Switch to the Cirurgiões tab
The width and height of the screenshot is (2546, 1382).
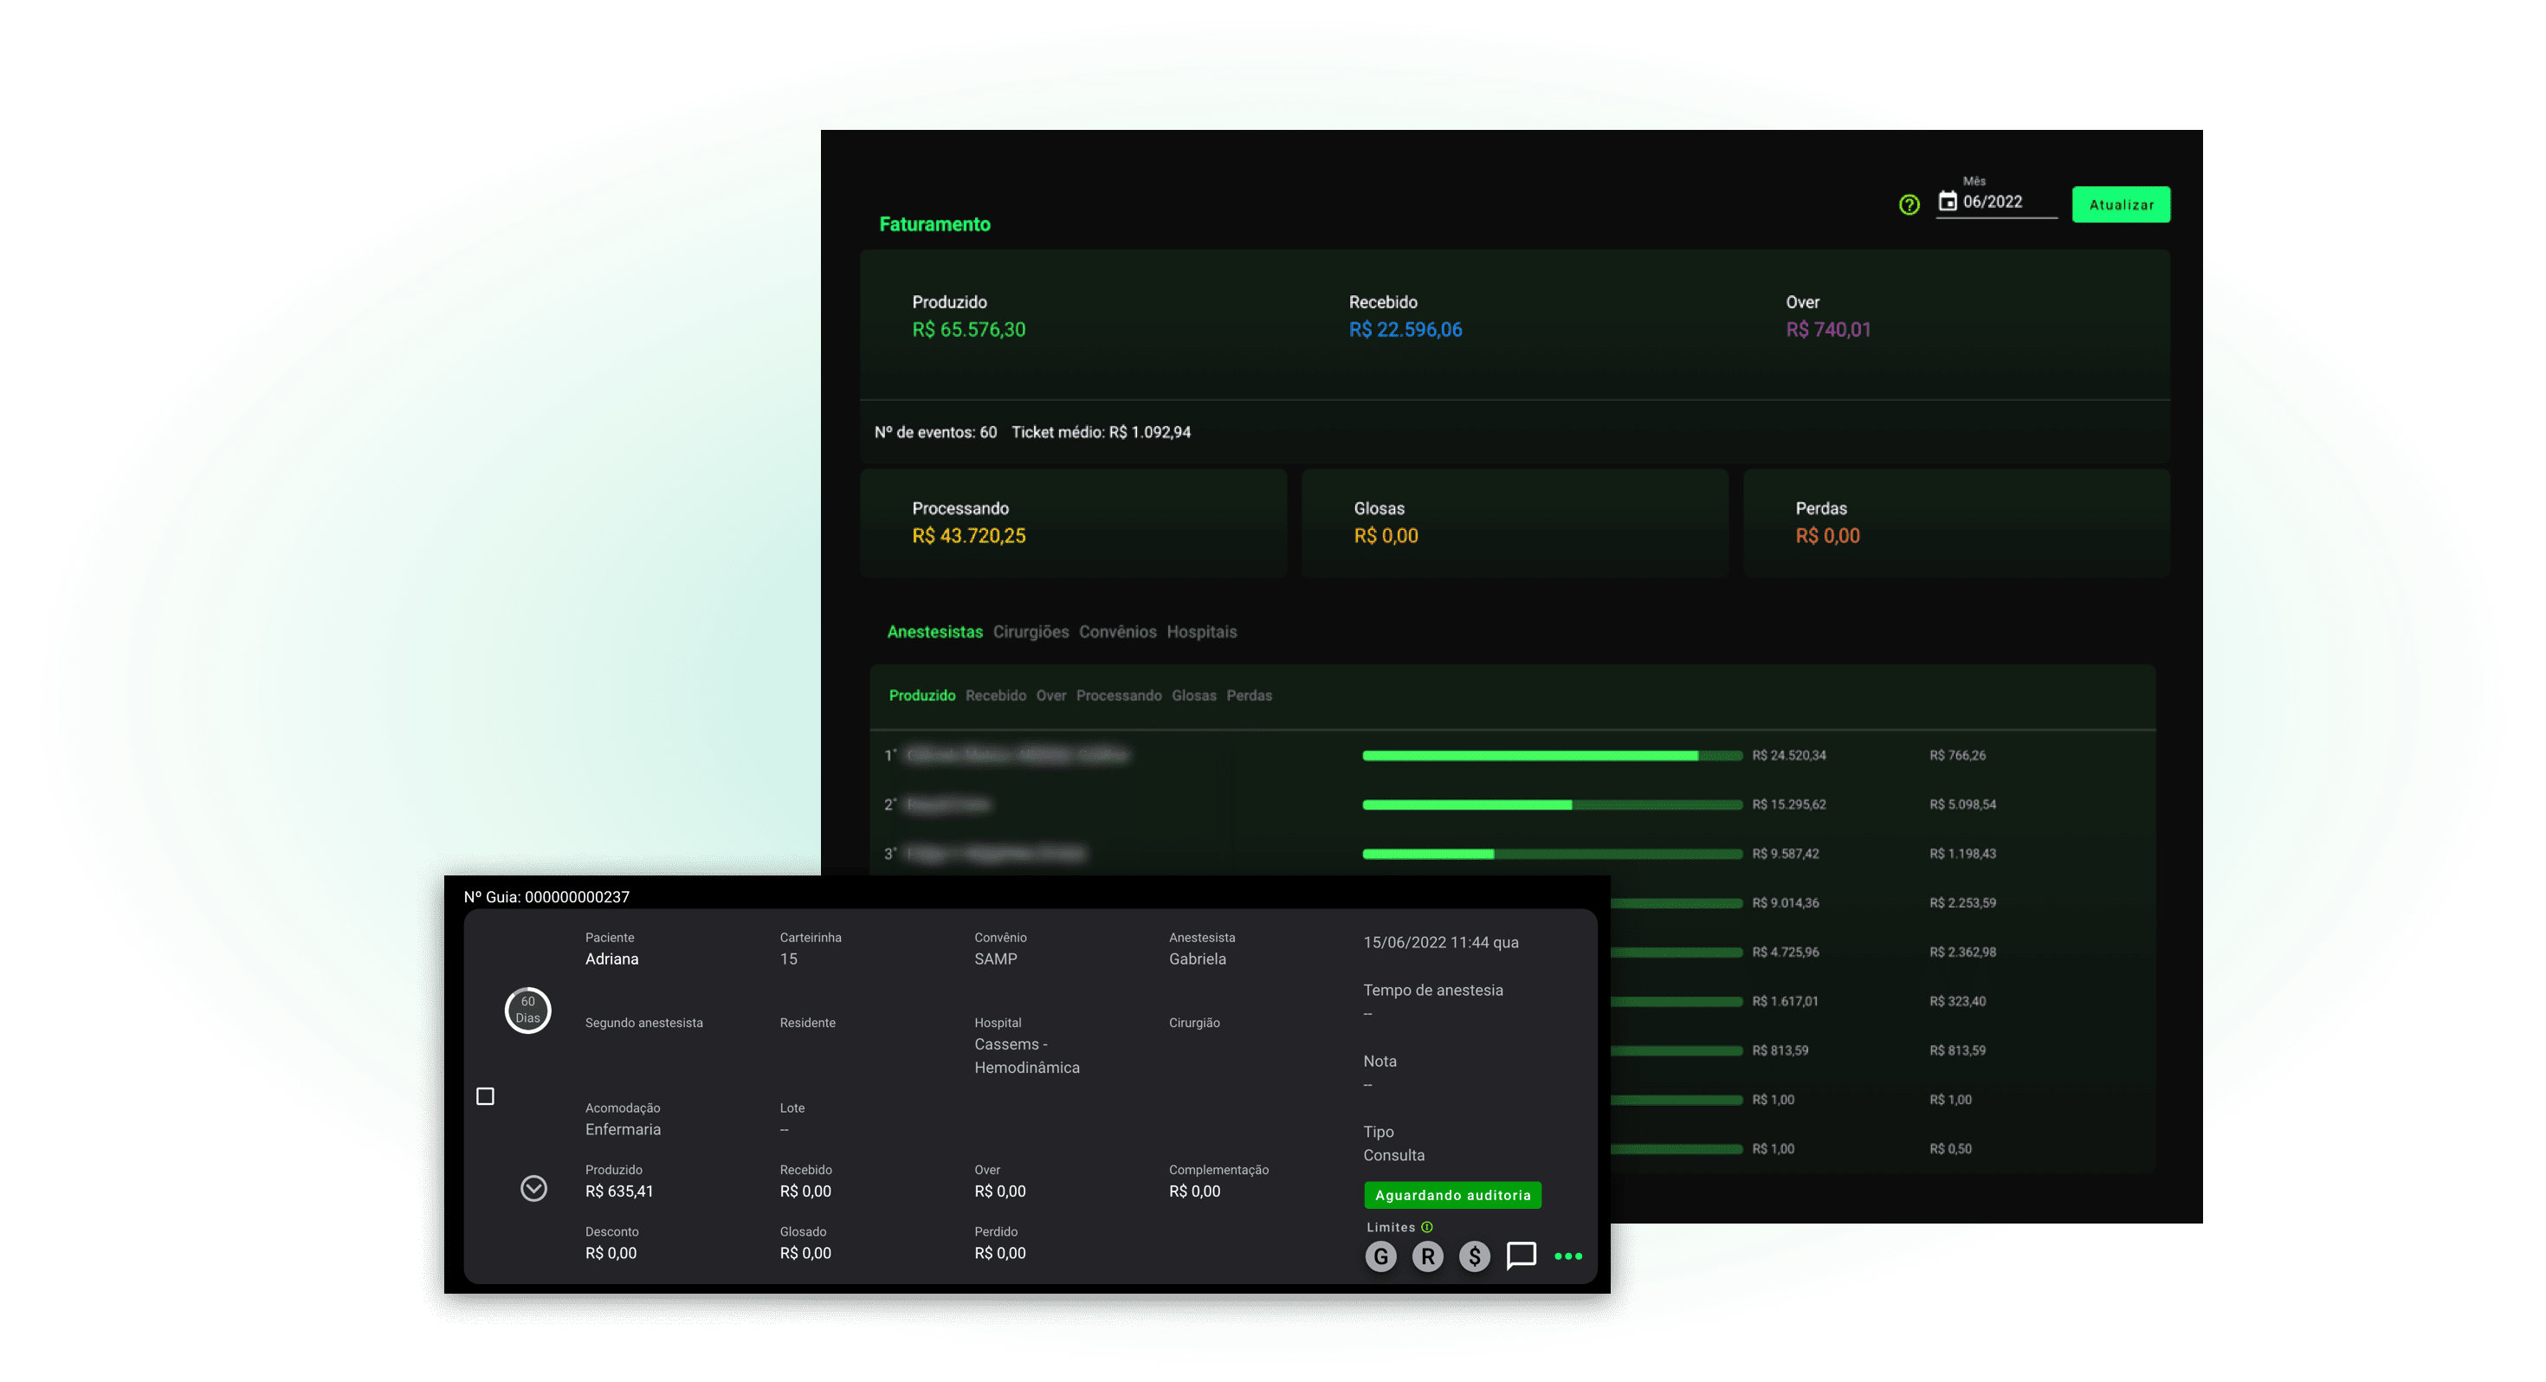[1031, 632]
